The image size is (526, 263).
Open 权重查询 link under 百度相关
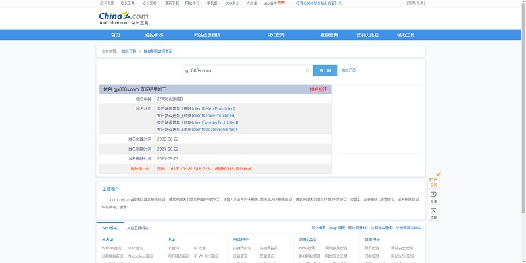click(x=267, y=256)
